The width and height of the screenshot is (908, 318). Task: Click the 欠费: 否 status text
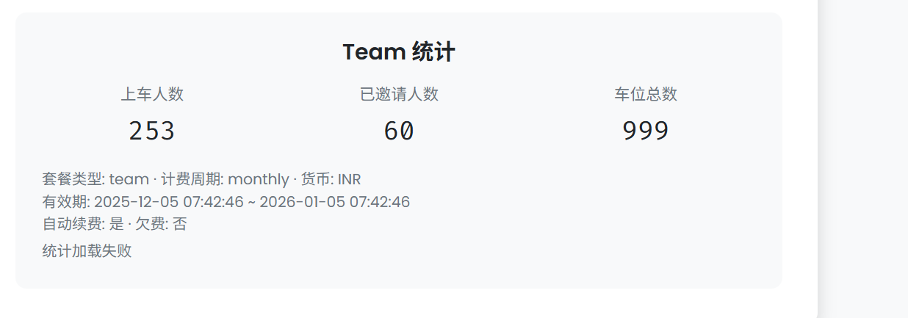(160, 225)
